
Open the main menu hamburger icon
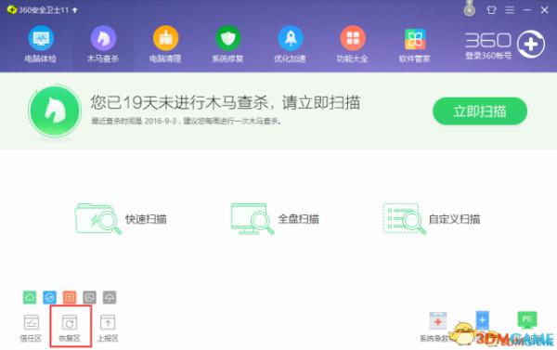pos(510,10)
